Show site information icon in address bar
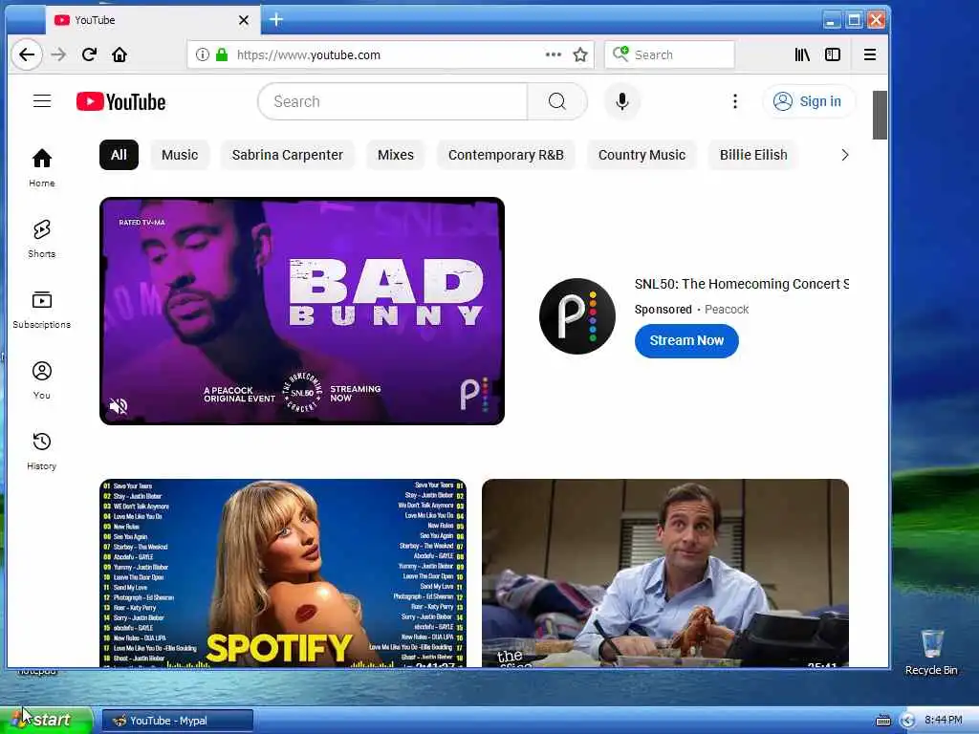 point(203,54)
